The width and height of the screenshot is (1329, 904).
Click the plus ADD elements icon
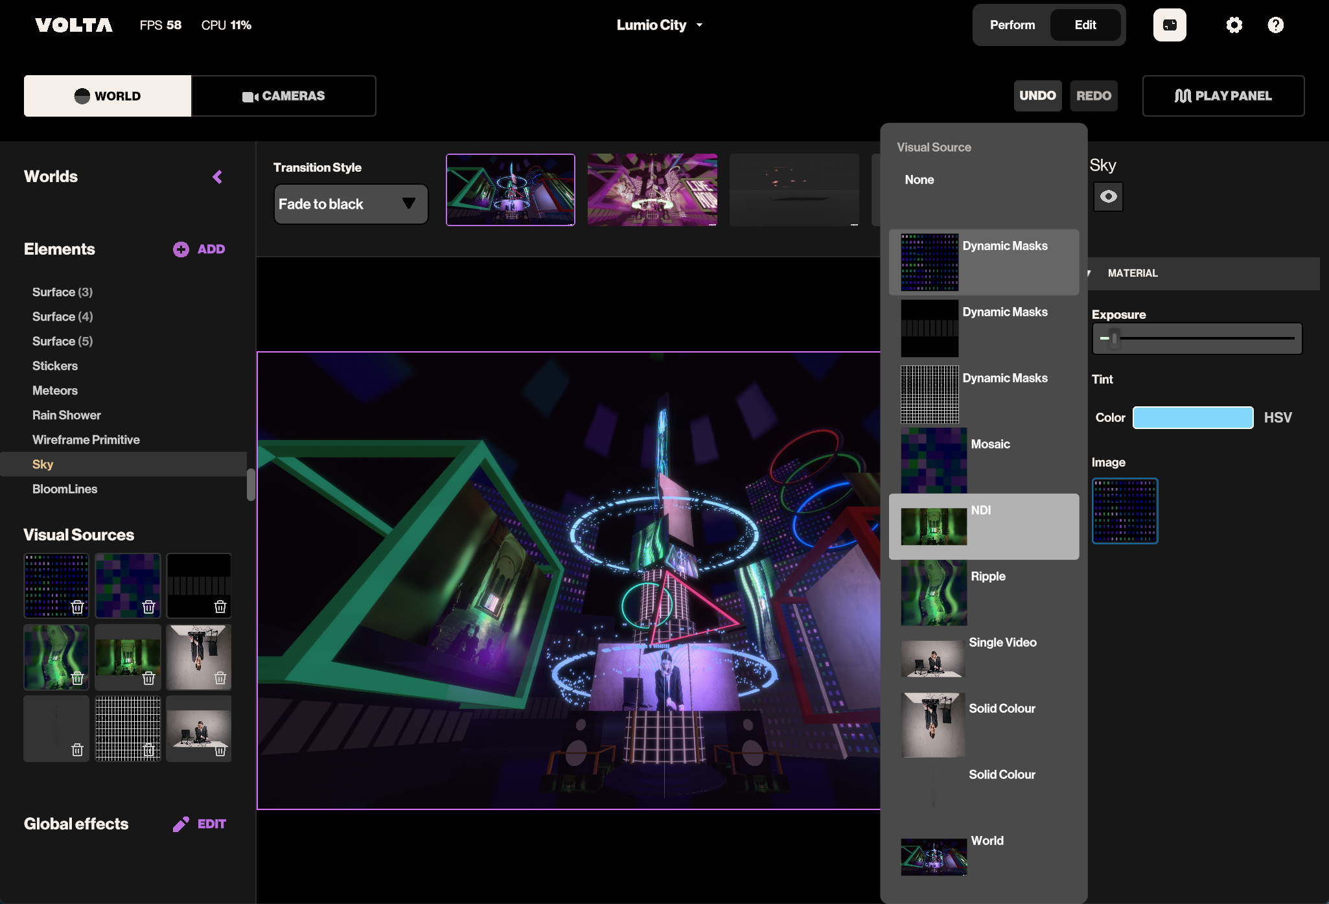[181, 249]
